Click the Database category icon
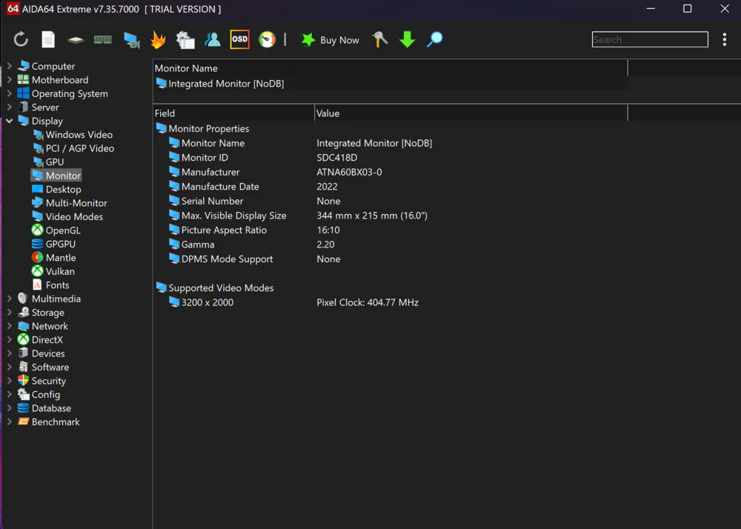The width and height of the screenshot is (741, 529). 23,407
